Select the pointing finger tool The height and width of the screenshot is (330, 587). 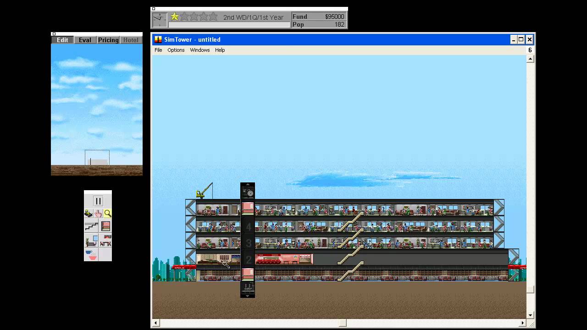(x=98, y=214)
